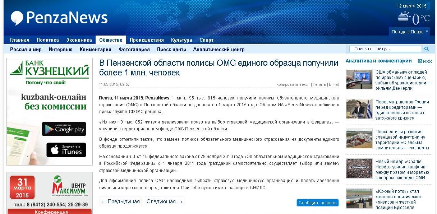437x214 pixels.
Task: Click the search magnifier icon
Action: coord(427,49)
